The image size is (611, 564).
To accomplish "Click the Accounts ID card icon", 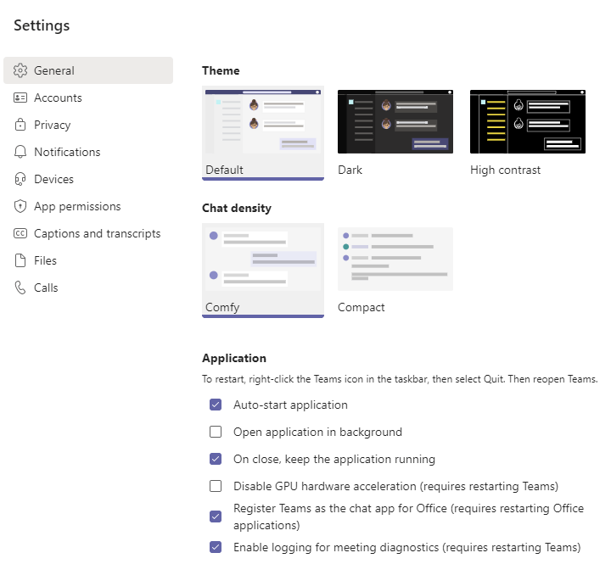I will point(20,98).
